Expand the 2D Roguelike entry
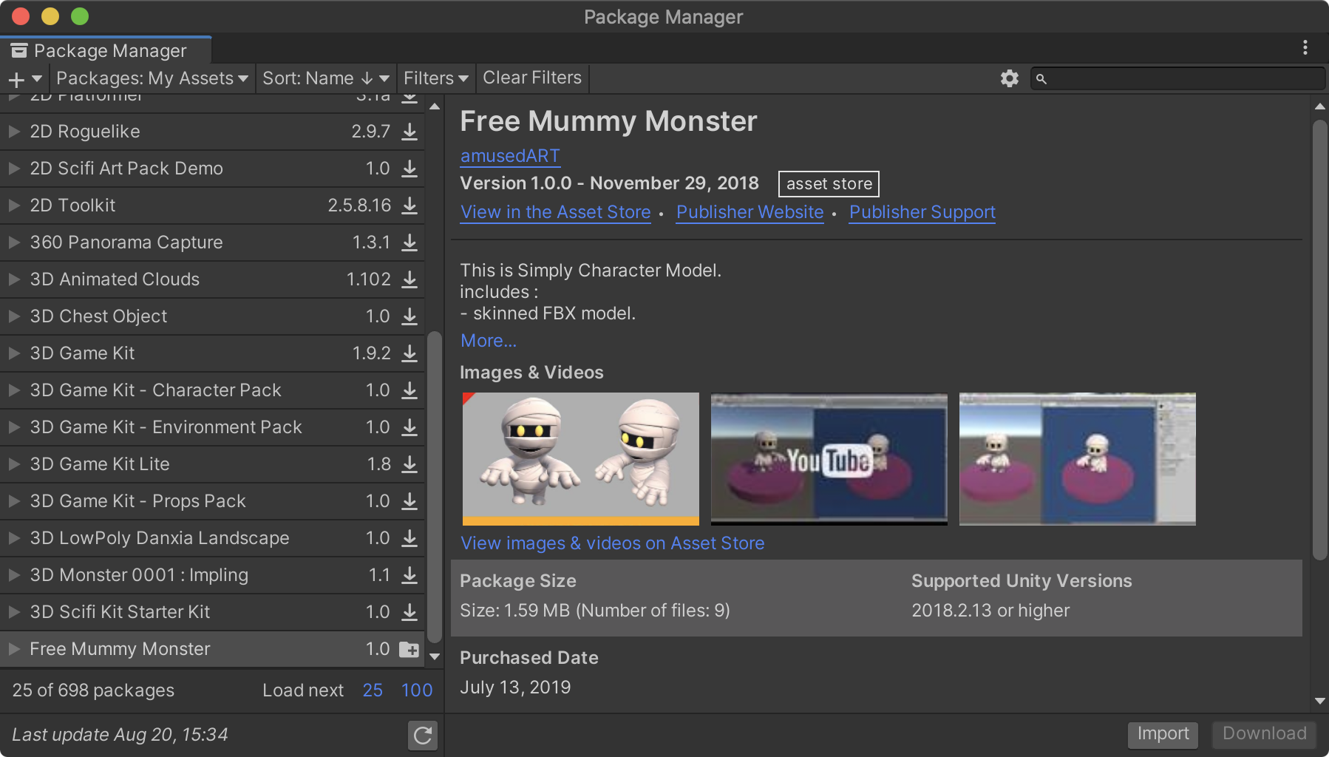 pos(14,132)
